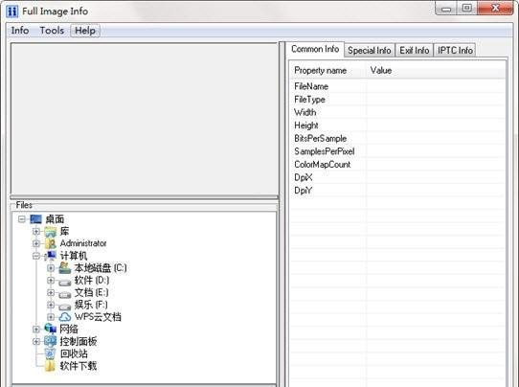The width and height of the screenshot is (519, 387).
Task: Minimize the Full Image Info window
Action: pos(446,8)
